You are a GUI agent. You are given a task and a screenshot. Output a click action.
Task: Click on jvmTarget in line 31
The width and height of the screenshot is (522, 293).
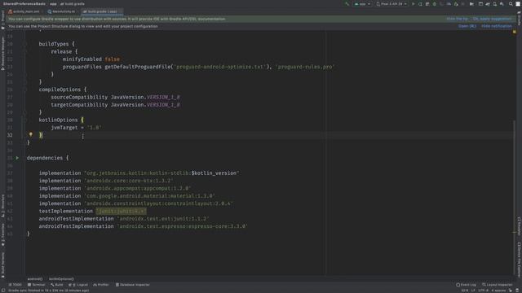(64, 128)
